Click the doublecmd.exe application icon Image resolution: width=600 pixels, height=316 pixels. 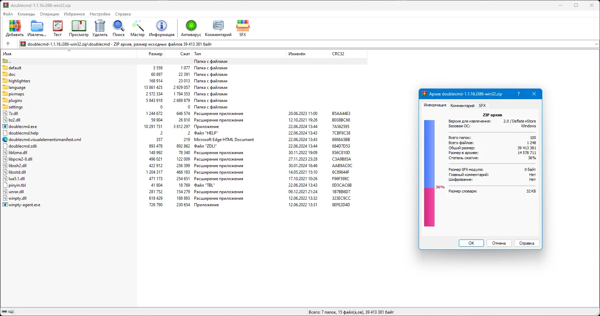click(x=5, y=126)
